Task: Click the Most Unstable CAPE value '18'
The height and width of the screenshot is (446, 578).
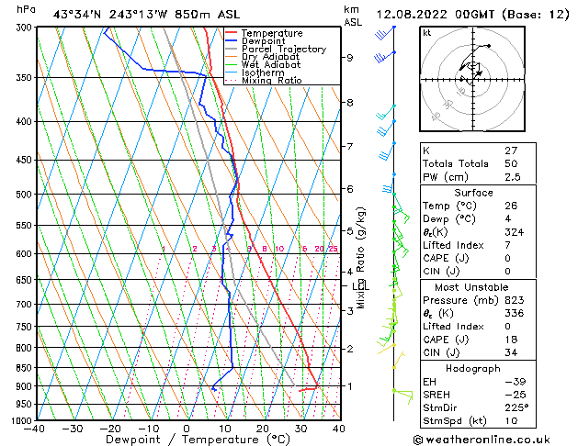Action: click(511, 340)
